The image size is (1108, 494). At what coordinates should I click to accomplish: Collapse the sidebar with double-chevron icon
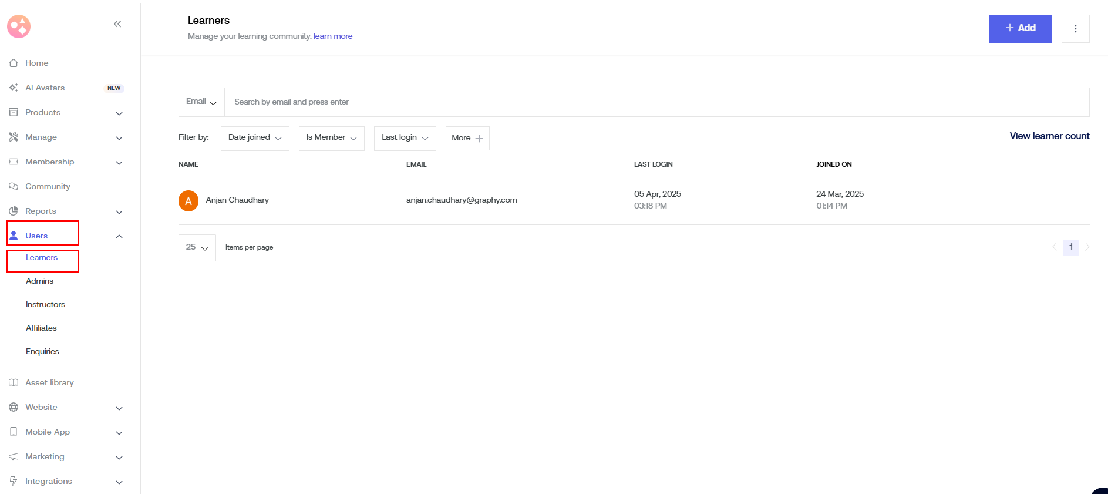(x=117, y=24)
